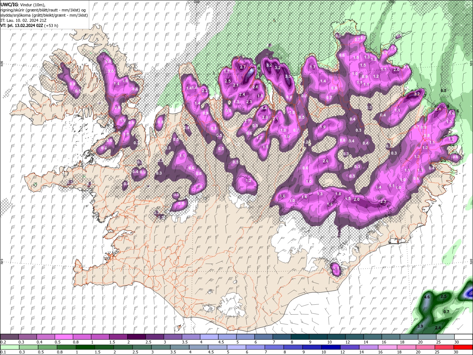Select the upper legend swatch labeled 0.3
473x355 pixels.
pos(28,337)
